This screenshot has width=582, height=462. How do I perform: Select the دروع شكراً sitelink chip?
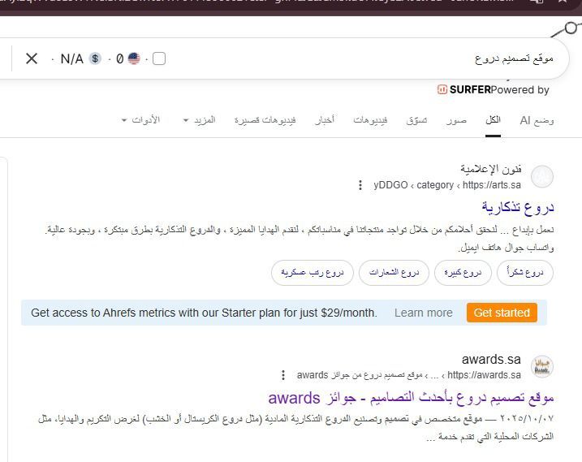coord(525,273)
